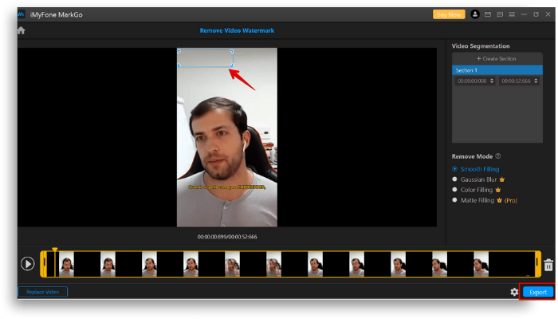Image resolution: width=558 pixels, height=319 pixels.
Task: Open the feedback chat icon
Action: pos(500,14)
